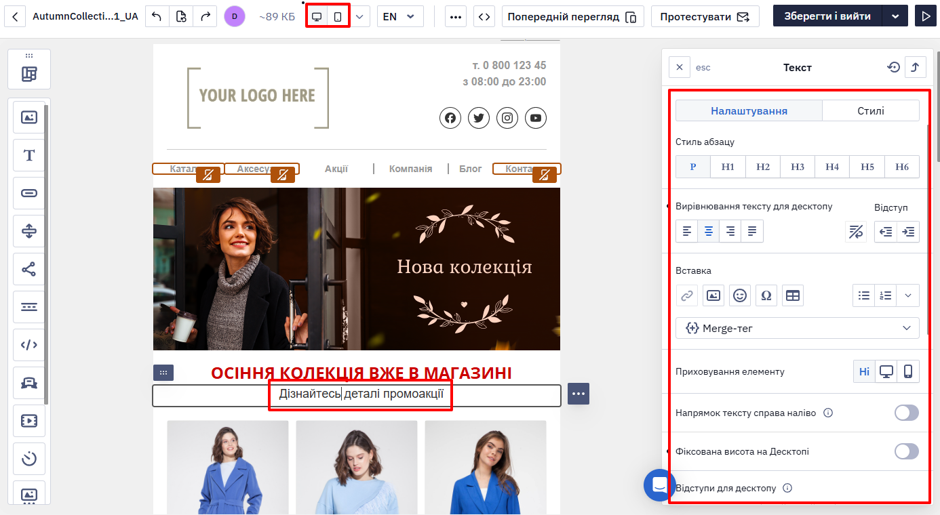Select the Button block tool
The width and height of the screenshot is (940, 515).
(29, 193)
